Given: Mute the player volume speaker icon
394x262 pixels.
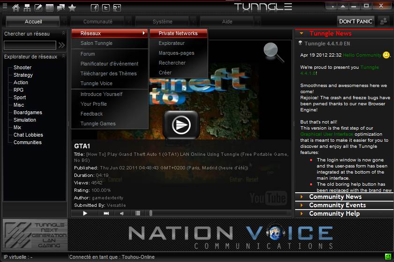Looking at the screenshot, I should click(122, 213).
